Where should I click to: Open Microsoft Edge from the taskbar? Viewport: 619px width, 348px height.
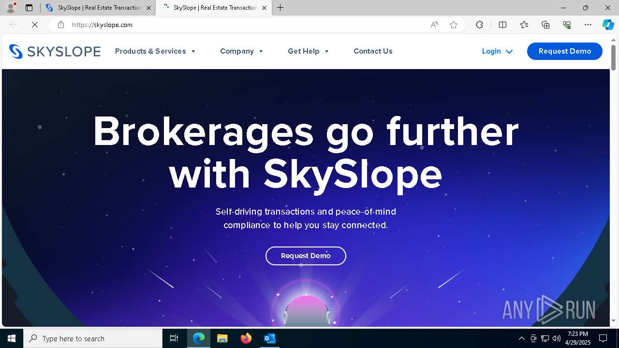[199, 338]
